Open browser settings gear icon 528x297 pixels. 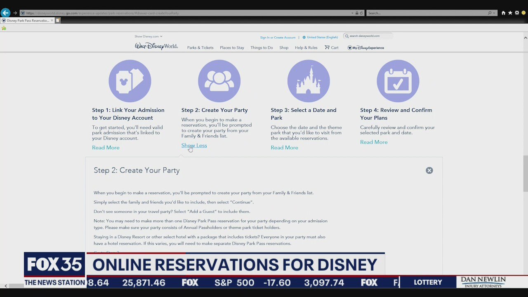(x=517, y=13)
